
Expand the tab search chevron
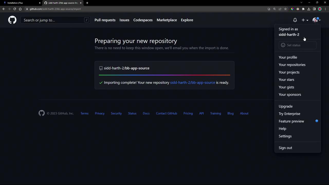pyautogui.click(x=301, y=3)
